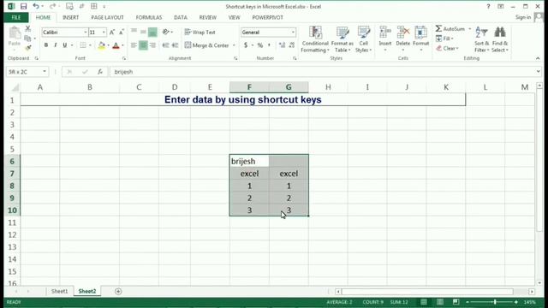Click the Cut scissors icon
This screenshot has height=308, width=548.
coord(28,28)
